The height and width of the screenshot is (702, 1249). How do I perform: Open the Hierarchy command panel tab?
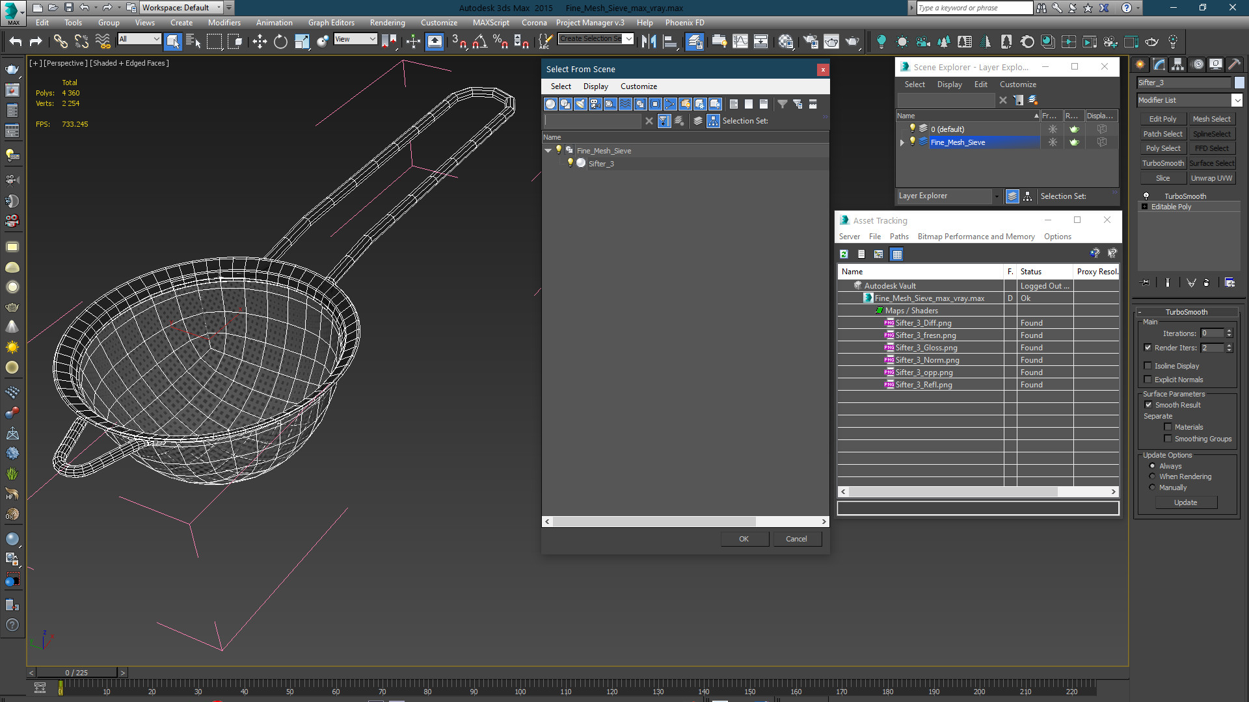[x=1178, y=64]
